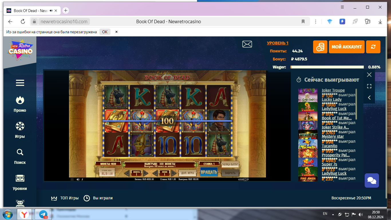Open a new browser tab
Screen dimensions: 391x220
tap(66, 11)
